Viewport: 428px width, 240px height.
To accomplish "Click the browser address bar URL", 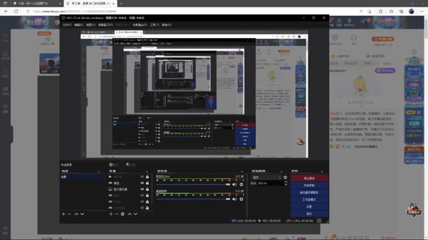I will 74,11.
